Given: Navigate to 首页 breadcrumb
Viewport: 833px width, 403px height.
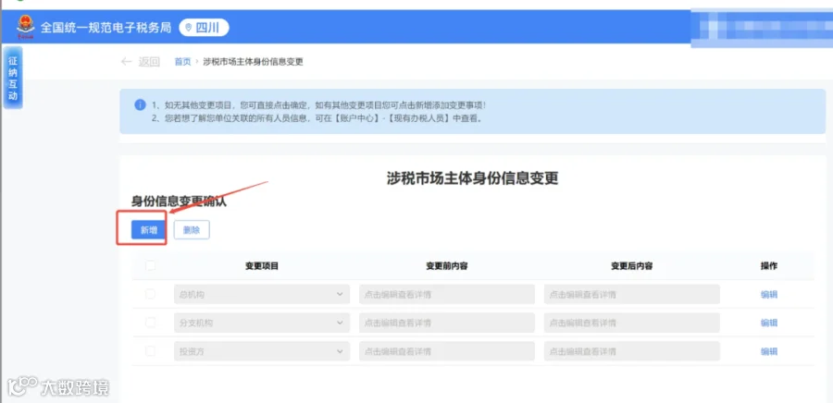Looking at the screenshot, I should [x=182, y=62].
